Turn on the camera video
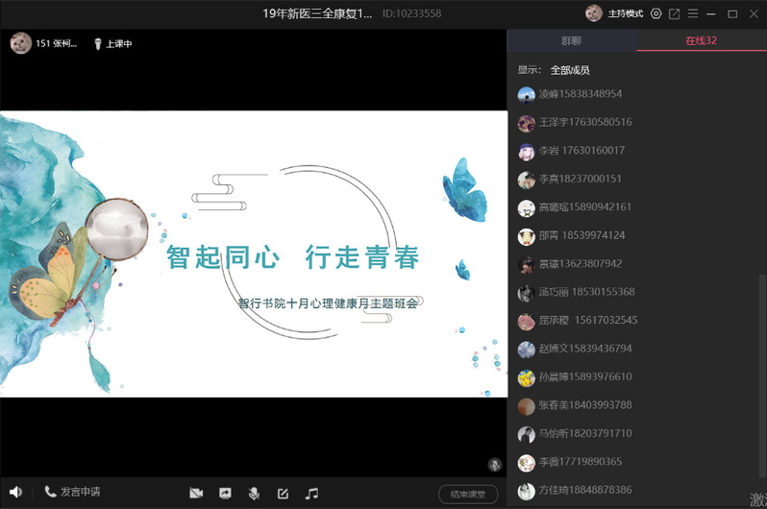The image size is (767, 509). pos(196,493)
